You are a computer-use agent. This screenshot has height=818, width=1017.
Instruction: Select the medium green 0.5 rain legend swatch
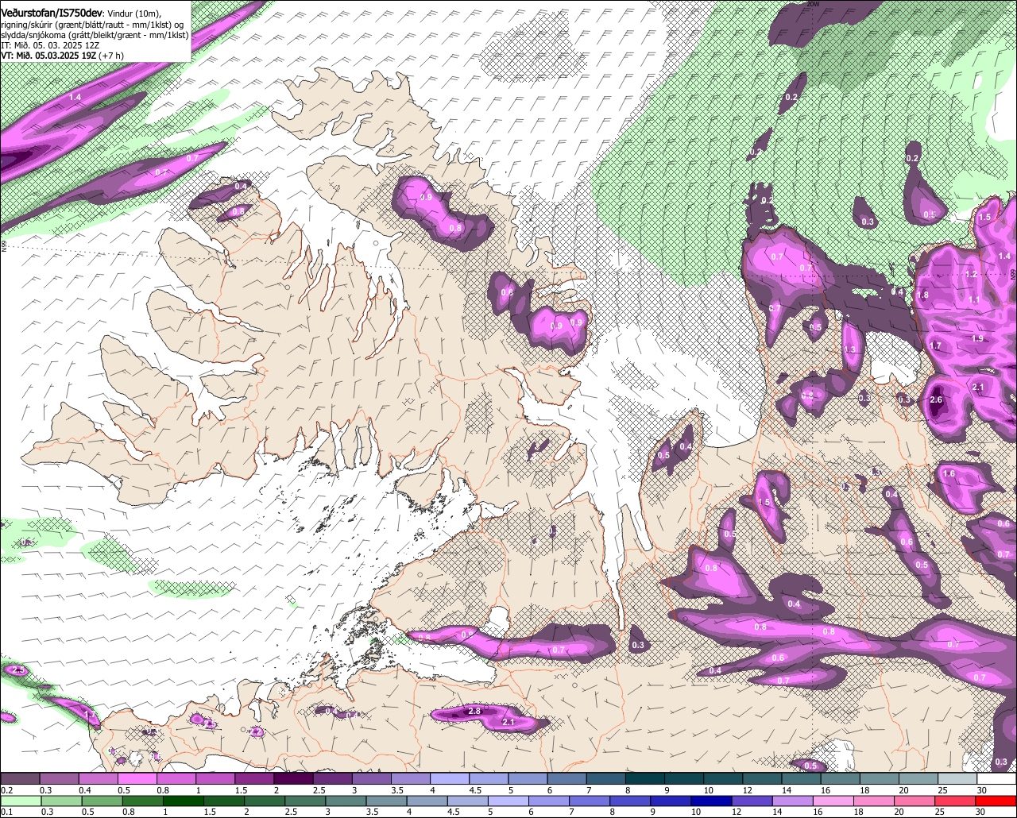(x=103, y=801)
